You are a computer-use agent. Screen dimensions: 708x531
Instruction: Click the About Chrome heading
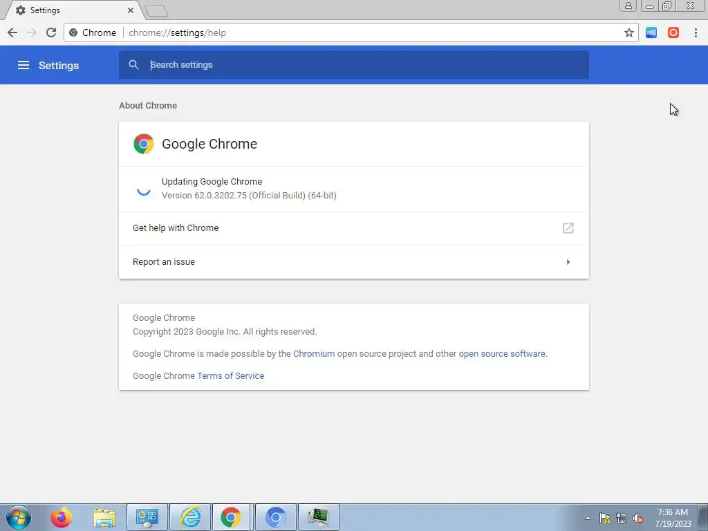click(148, 105)
